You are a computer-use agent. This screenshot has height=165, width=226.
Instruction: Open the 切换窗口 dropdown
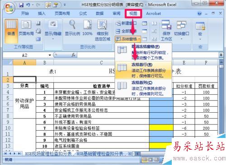pyautogui.click(x=181, y=30)
